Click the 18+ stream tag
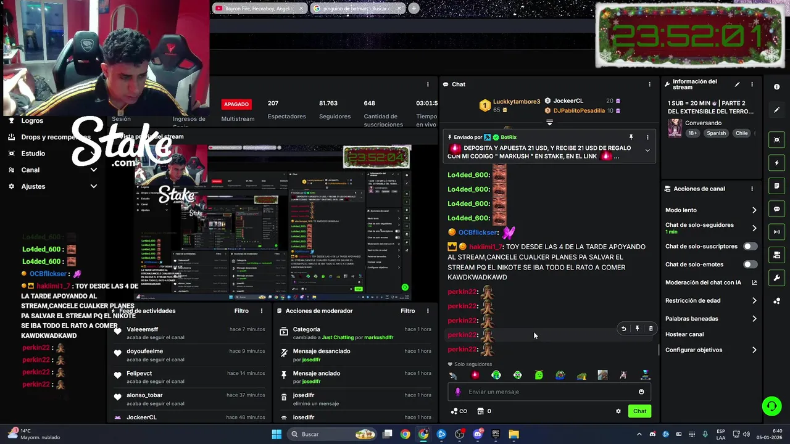 click(692, 133)
